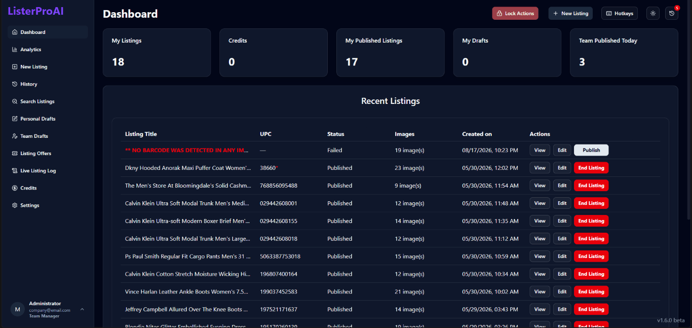Screen dimensions: 692x328
Task: Publish the failed NO BARCODE listing
Action: [x=591, y=150]
